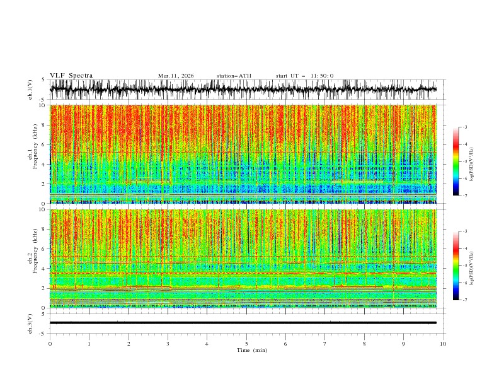Click the ch.1 'Frequency (kHz)' axis label

(x=35, y=146)
